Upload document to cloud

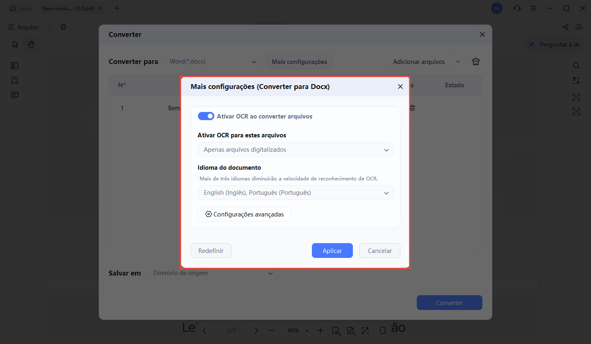[579, 27]
